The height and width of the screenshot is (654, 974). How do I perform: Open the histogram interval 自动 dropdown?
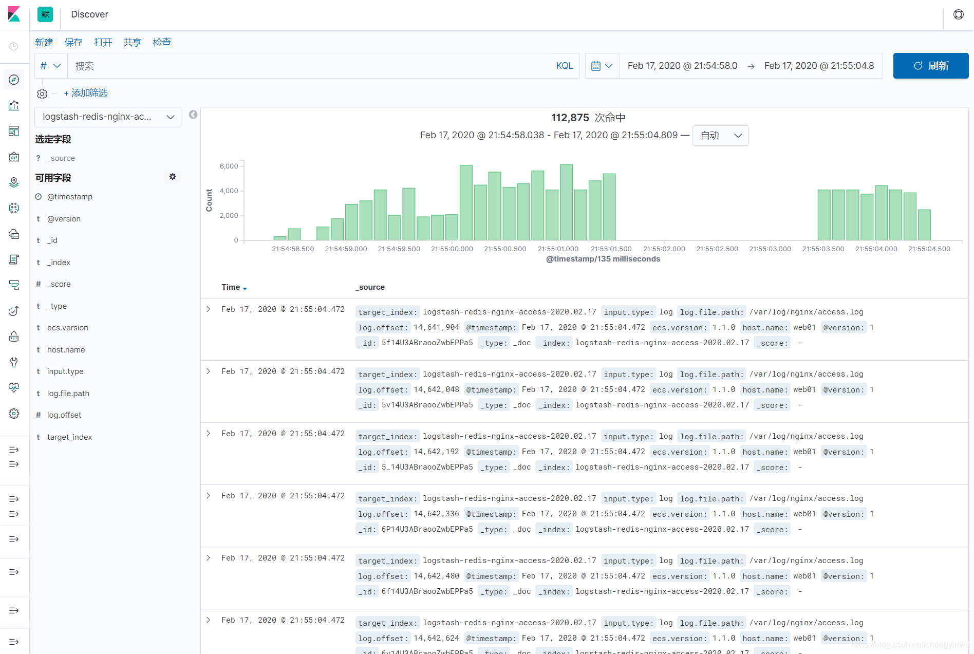[x=720, y=136]
